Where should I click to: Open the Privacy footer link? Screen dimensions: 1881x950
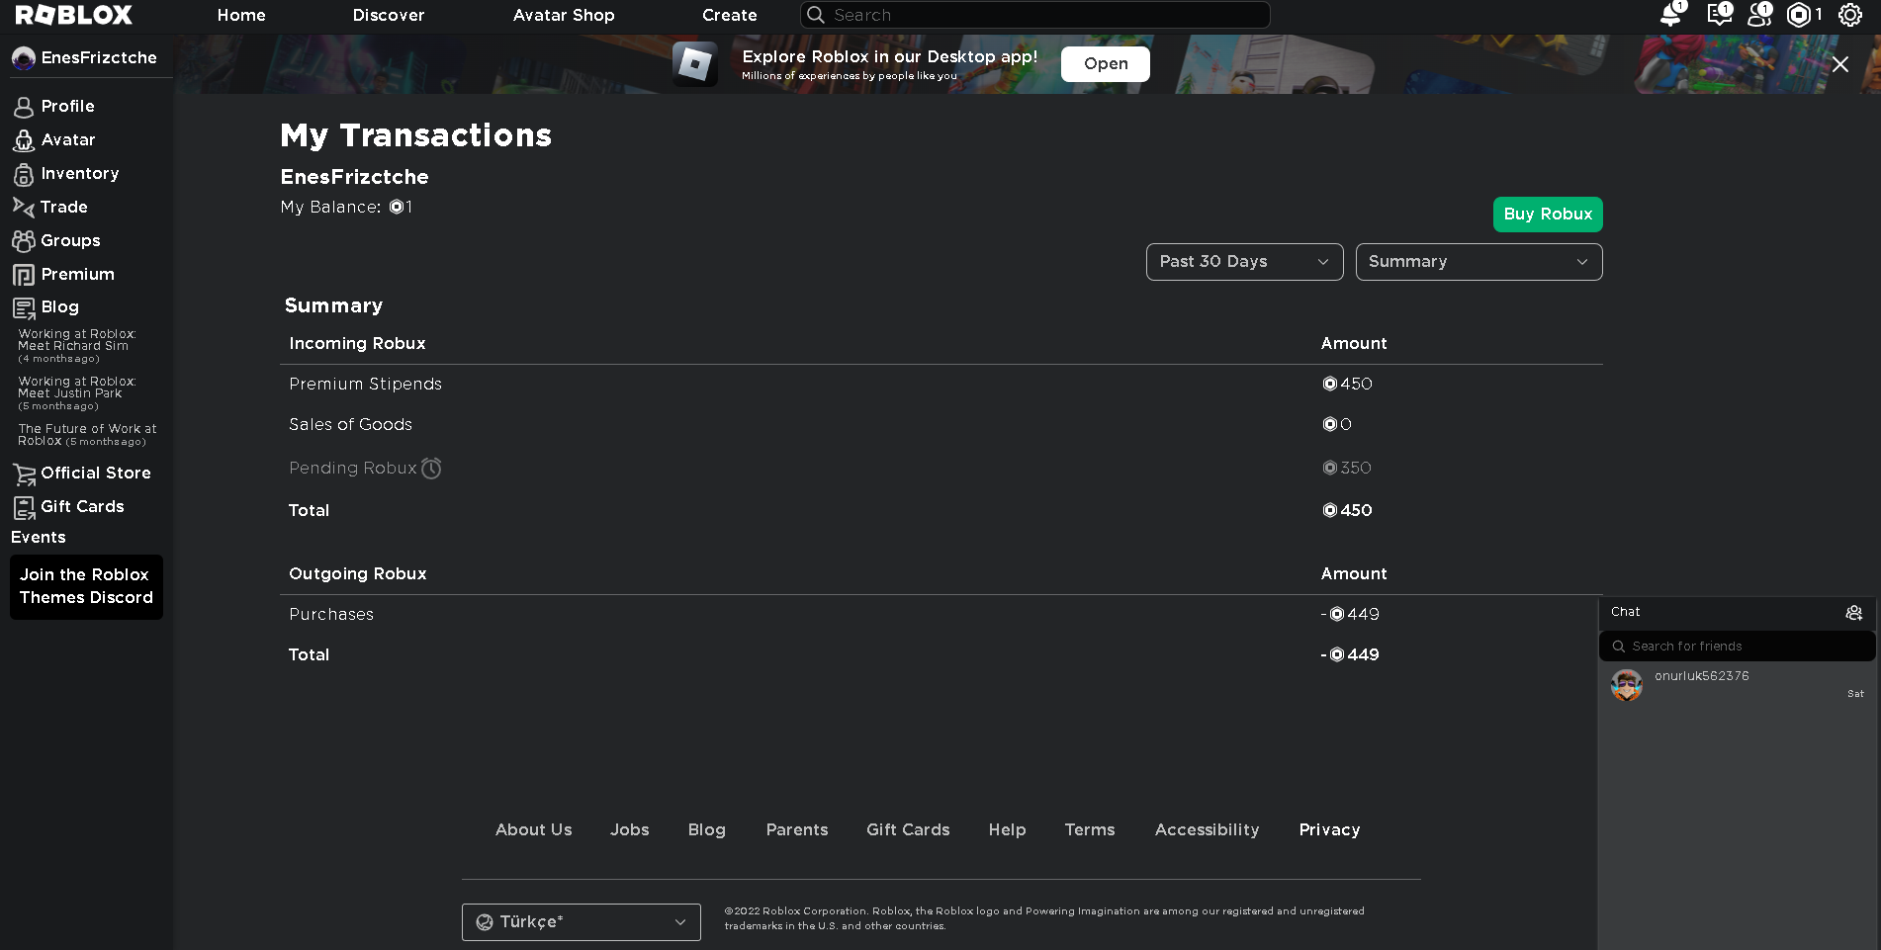click(1330, 830)
